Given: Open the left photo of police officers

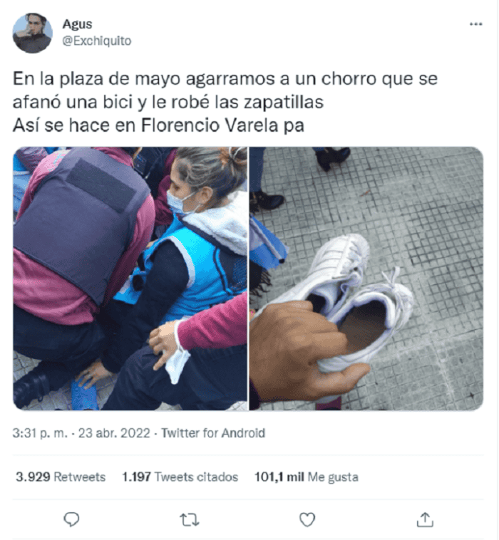Looking at the screenshot, I should [130, 279].
